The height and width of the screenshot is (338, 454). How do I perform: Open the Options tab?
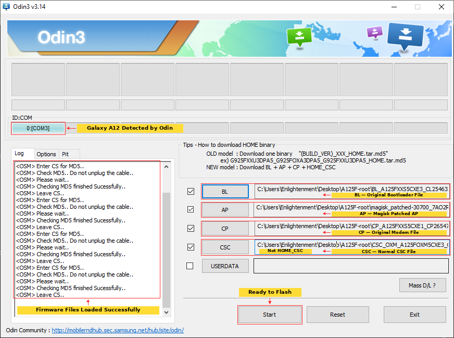tap(46, 154)
